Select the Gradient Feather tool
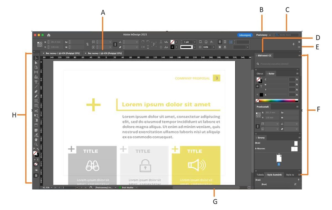This screenshot has height=210, width=332. pos(36,125)
